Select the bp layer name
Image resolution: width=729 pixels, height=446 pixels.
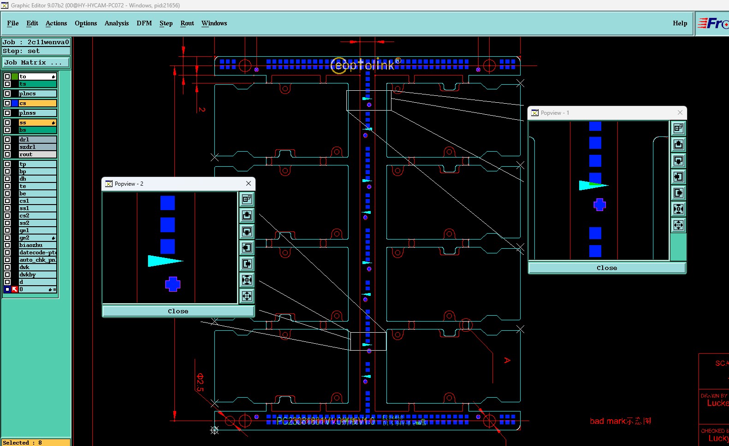38,171
